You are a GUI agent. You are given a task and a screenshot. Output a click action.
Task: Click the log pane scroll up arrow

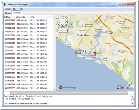coord(132,96)
